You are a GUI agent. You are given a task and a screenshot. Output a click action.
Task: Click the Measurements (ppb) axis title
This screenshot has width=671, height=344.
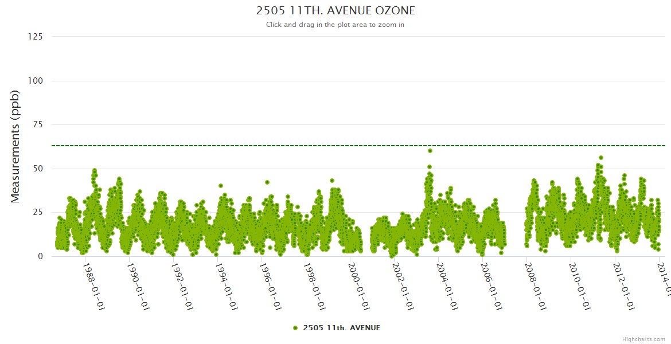15,147
